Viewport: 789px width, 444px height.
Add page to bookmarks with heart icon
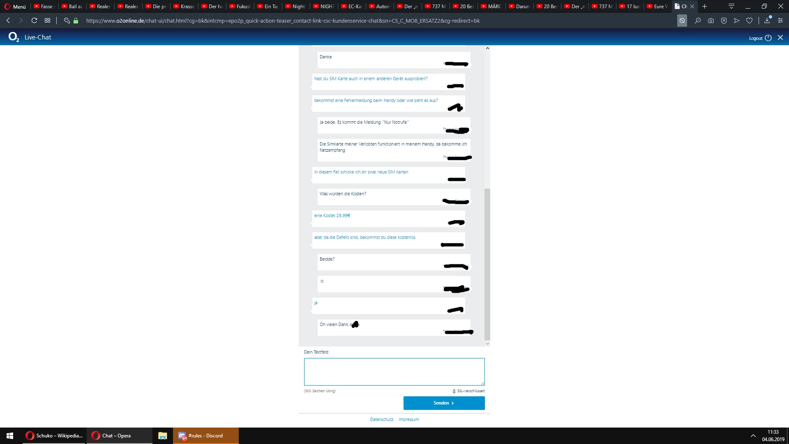[750, 21]
